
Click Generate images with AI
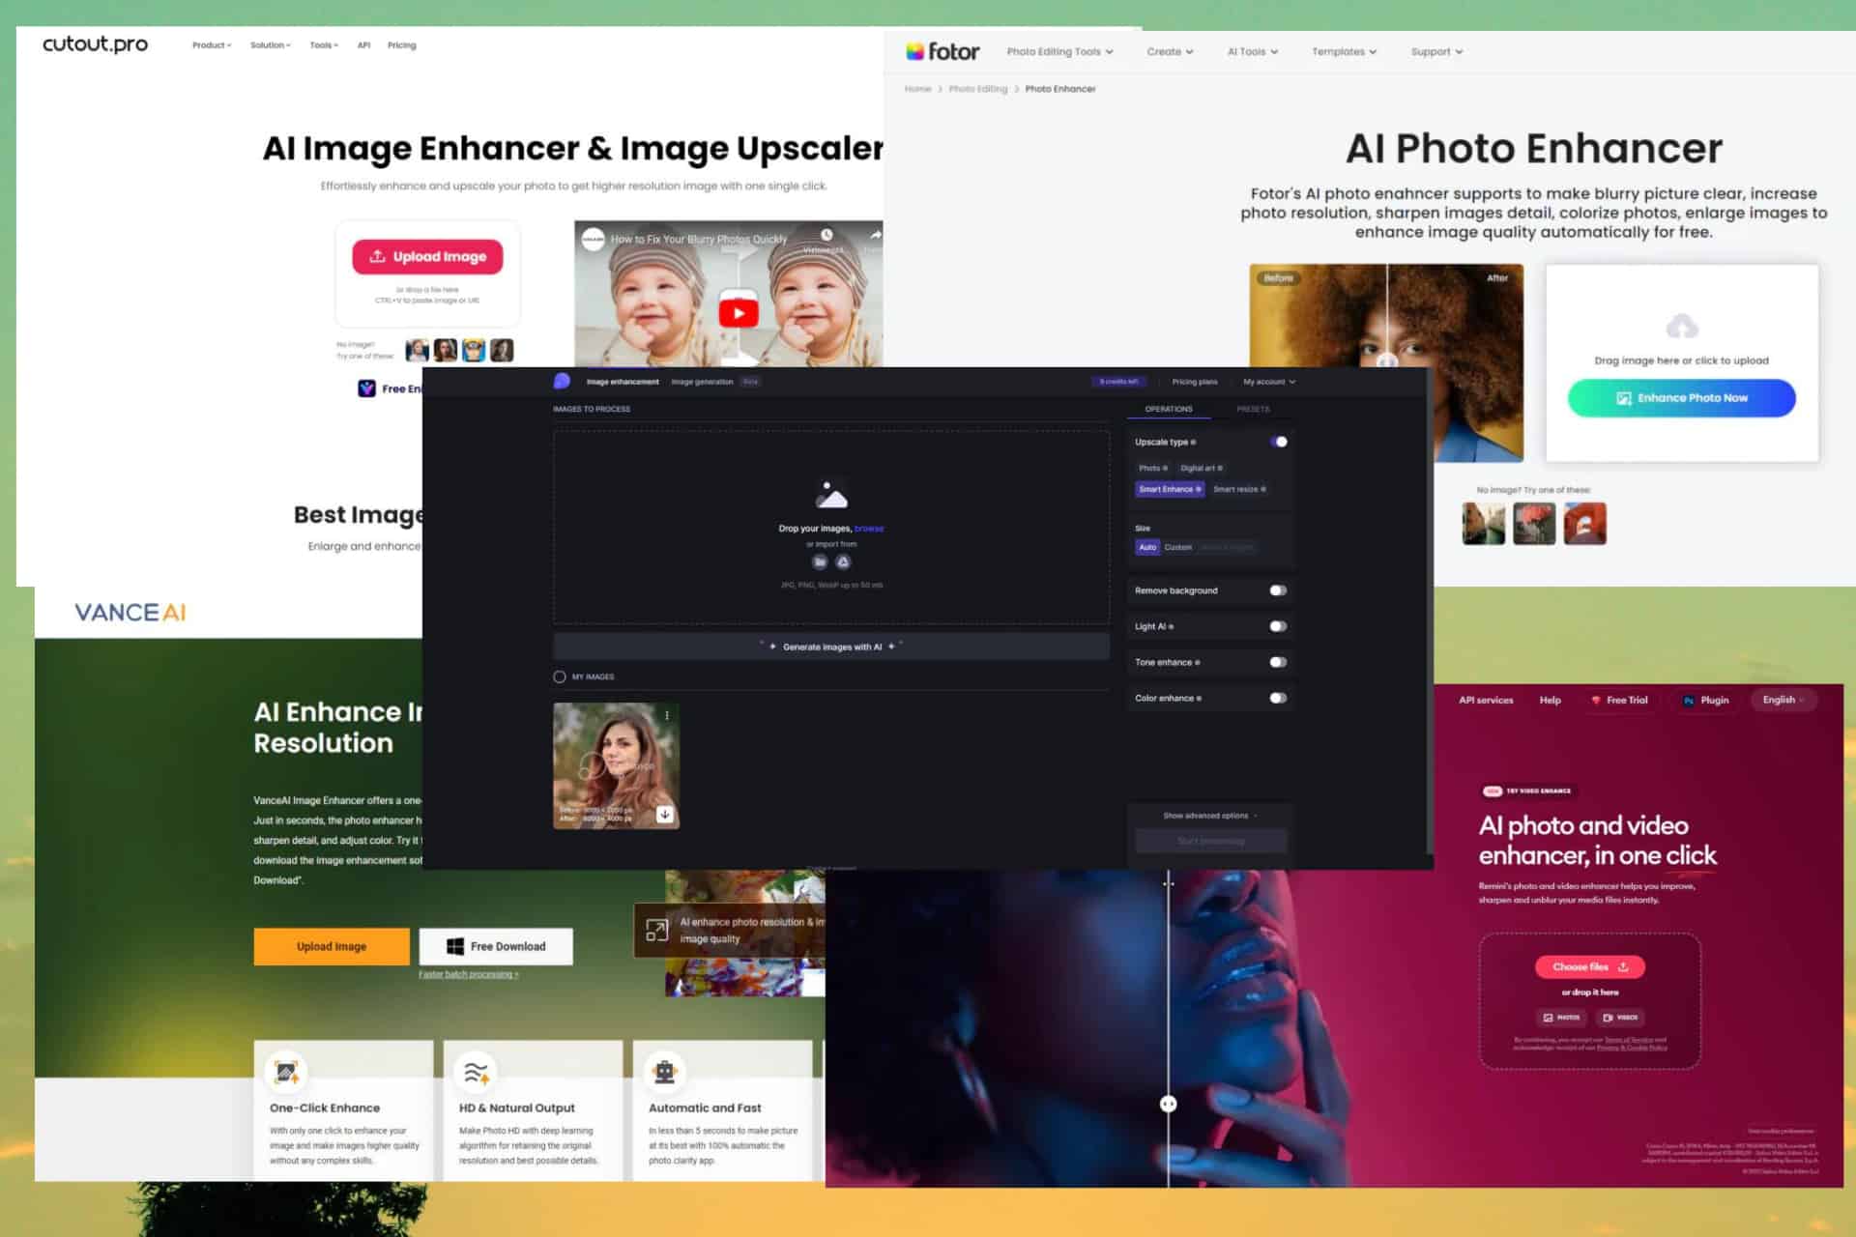tap(831, 647)
